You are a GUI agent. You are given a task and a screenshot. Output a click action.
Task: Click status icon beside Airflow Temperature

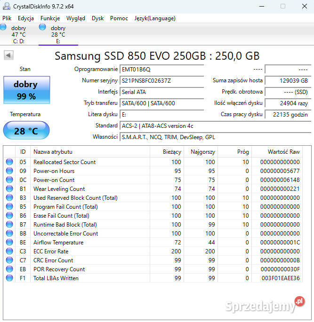coord(9,243)
